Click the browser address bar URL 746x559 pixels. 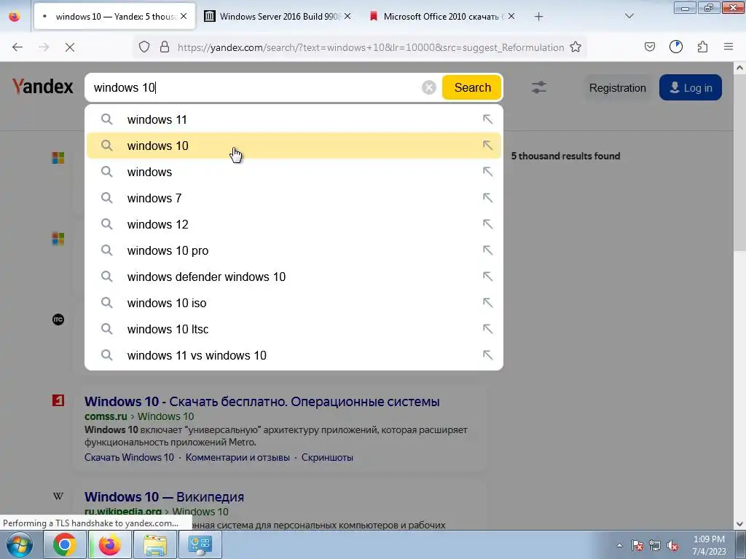(370, 47)
